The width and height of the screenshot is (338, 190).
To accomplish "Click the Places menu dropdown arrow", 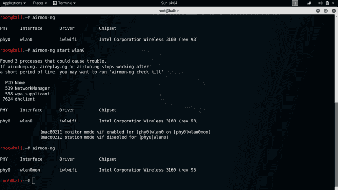I will click(x=46, y=3).
